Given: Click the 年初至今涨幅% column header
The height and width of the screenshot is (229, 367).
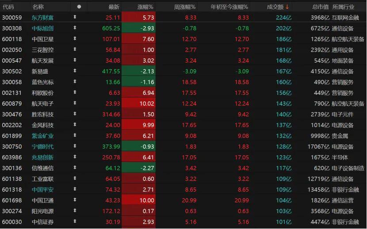Looking at the screenshot, I should (x=229, y=7).
